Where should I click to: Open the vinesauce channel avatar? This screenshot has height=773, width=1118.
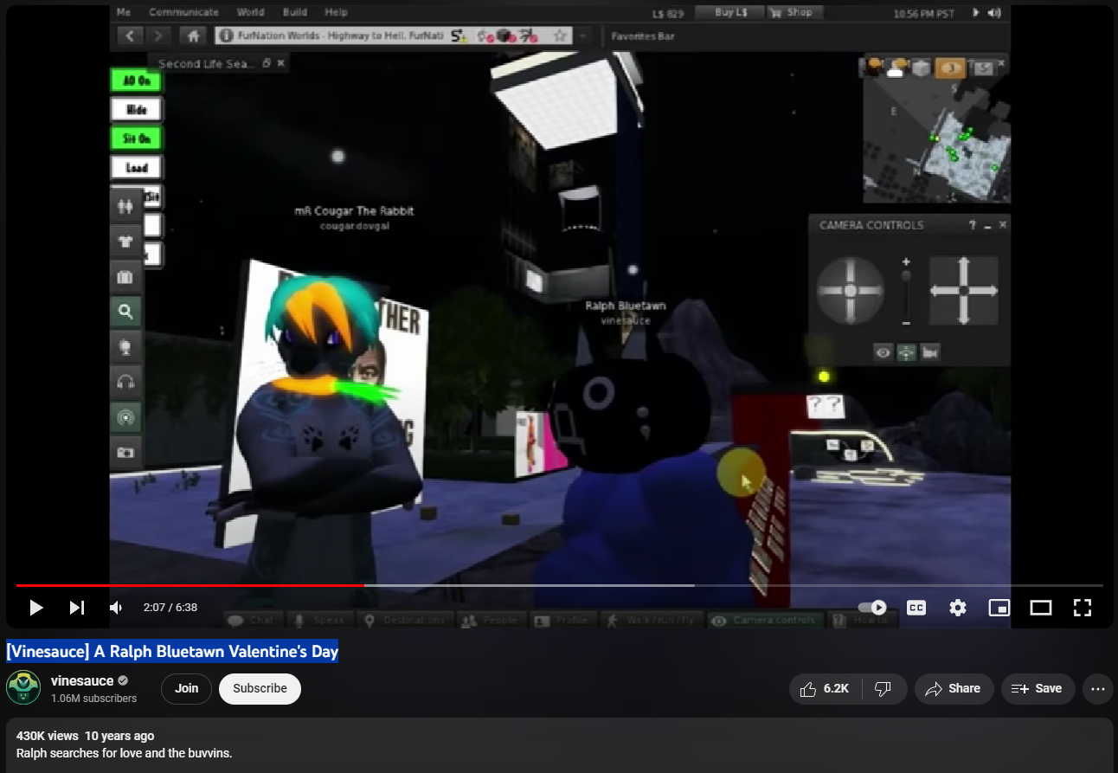(x=23, y=688)
